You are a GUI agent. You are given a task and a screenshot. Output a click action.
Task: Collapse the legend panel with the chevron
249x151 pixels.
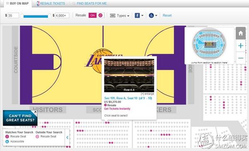(67, 137)
